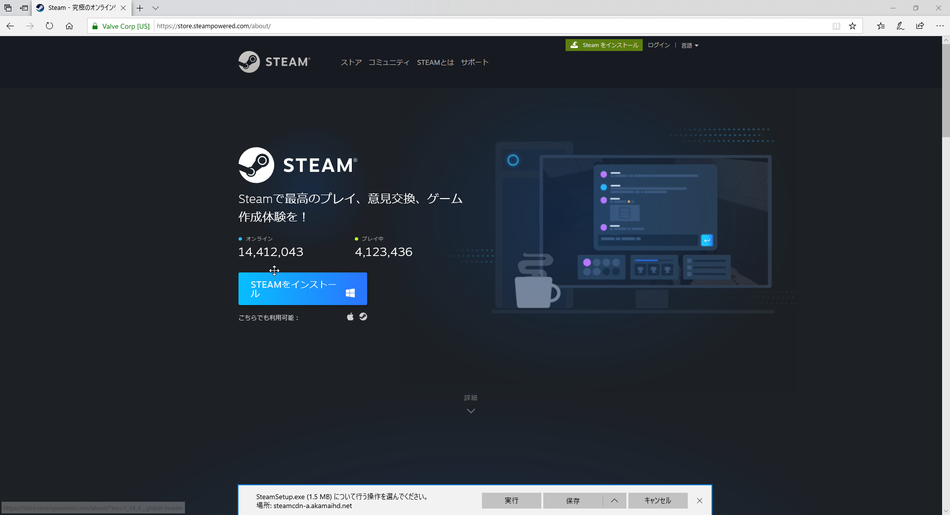Click the tabs-aside icon at far left

pos(8,8)
